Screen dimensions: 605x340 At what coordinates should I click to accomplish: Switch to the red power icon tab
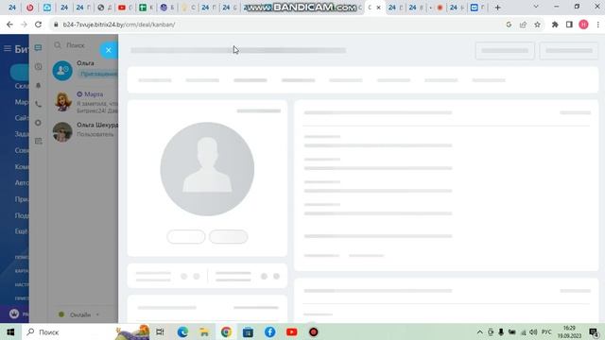click(29, 8)
